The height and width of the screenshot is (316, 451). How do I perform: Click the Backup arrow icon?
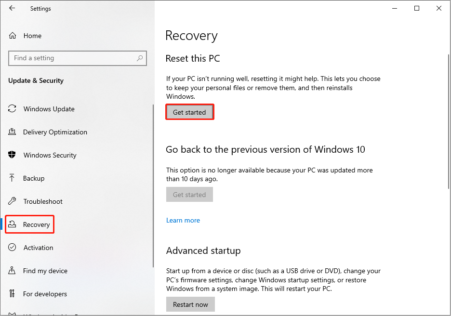coord(13,178)
